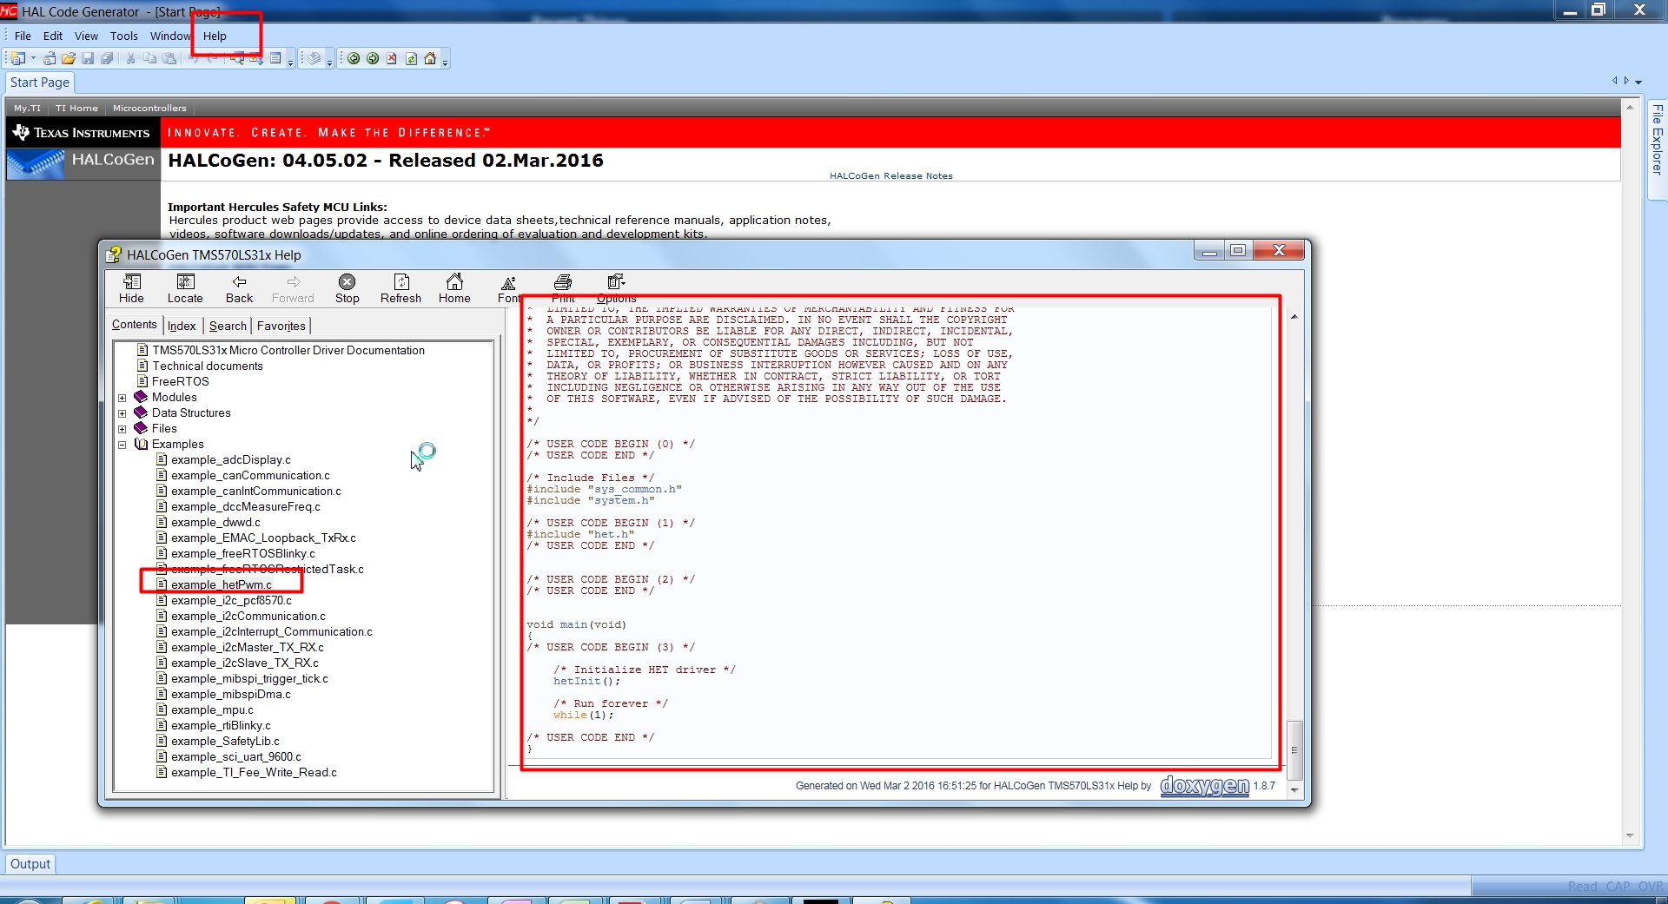Click the Home house icon in main toolbar
1668x904 pixels.
point(430,58)
